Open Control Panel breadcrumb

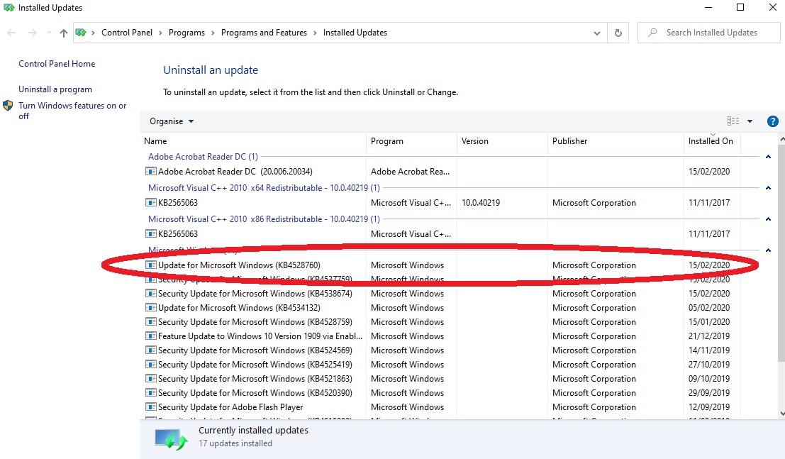tap(127, 33)
